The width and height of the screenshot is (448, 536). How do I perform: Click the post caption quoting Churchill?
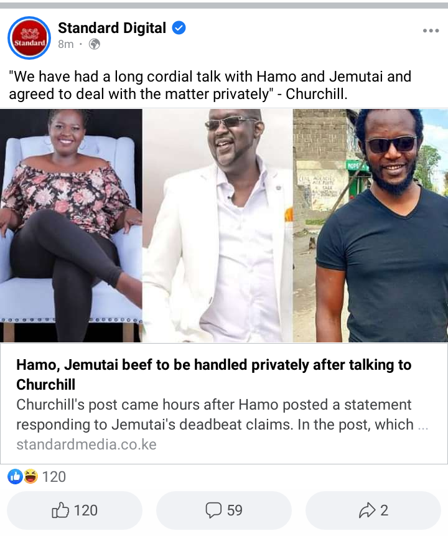coord(210,85)
